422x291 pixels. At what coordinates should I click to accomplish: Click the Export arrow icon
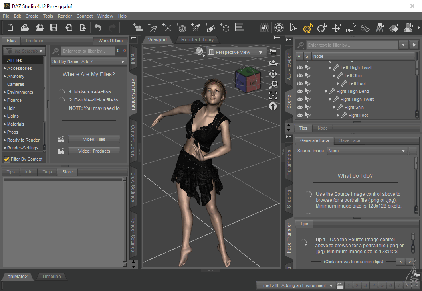(83, 28)
